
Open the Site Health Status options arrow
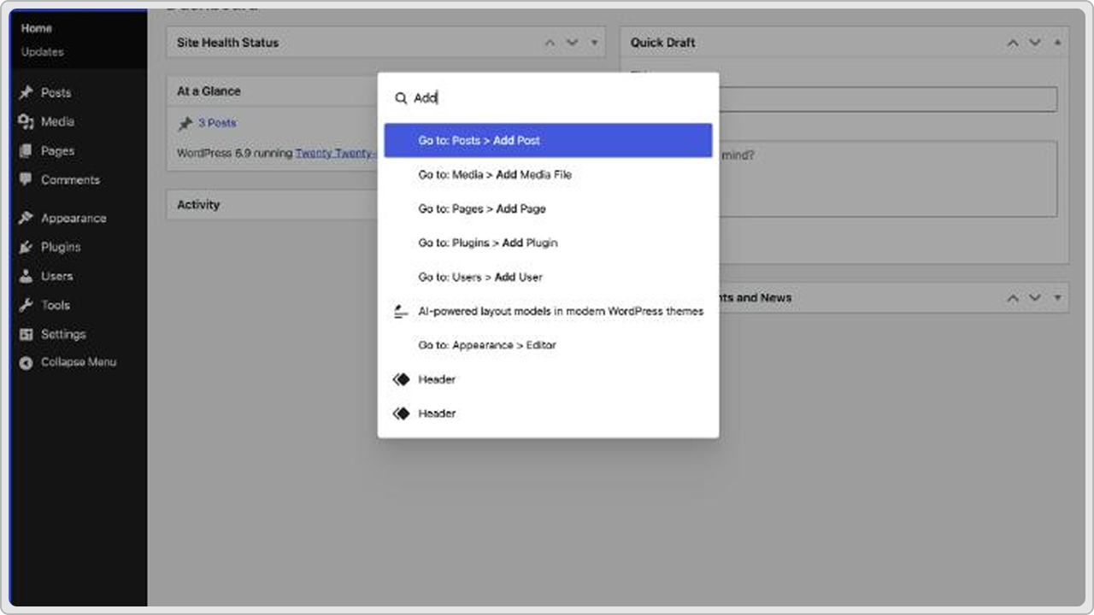tap(594, 42)
